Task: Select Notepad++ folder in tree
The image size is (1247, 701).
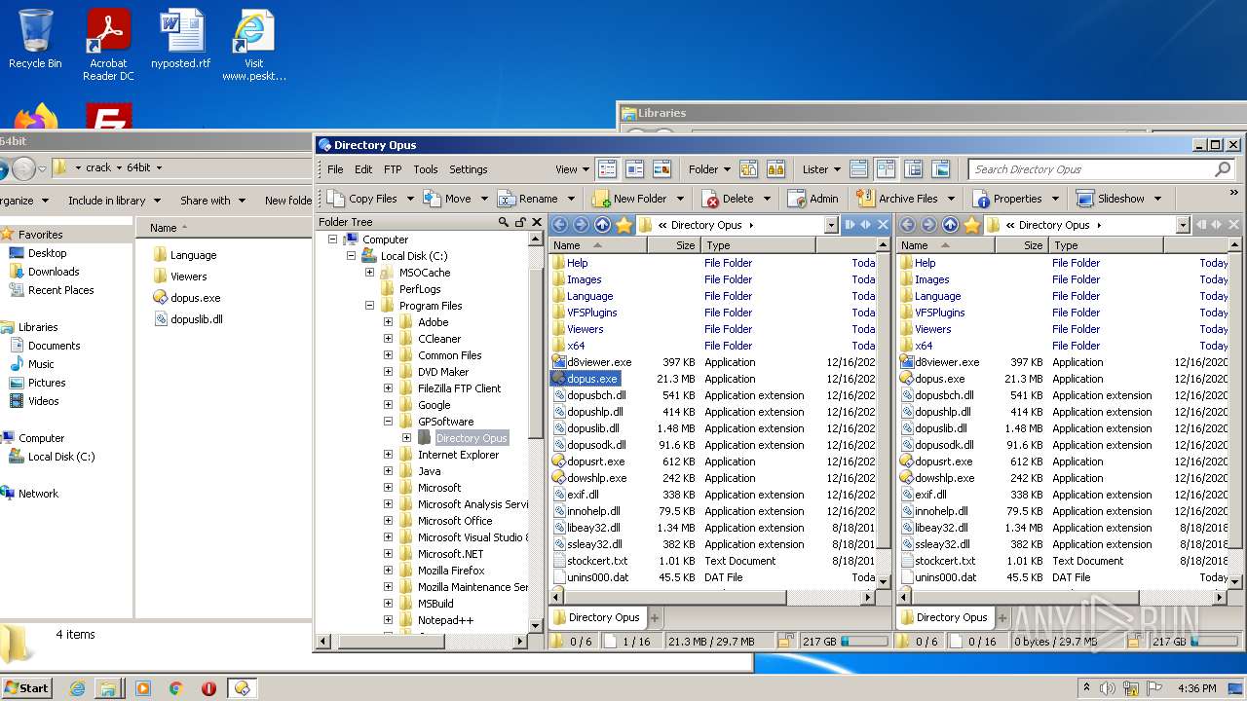Action: (x=445, y=620)
